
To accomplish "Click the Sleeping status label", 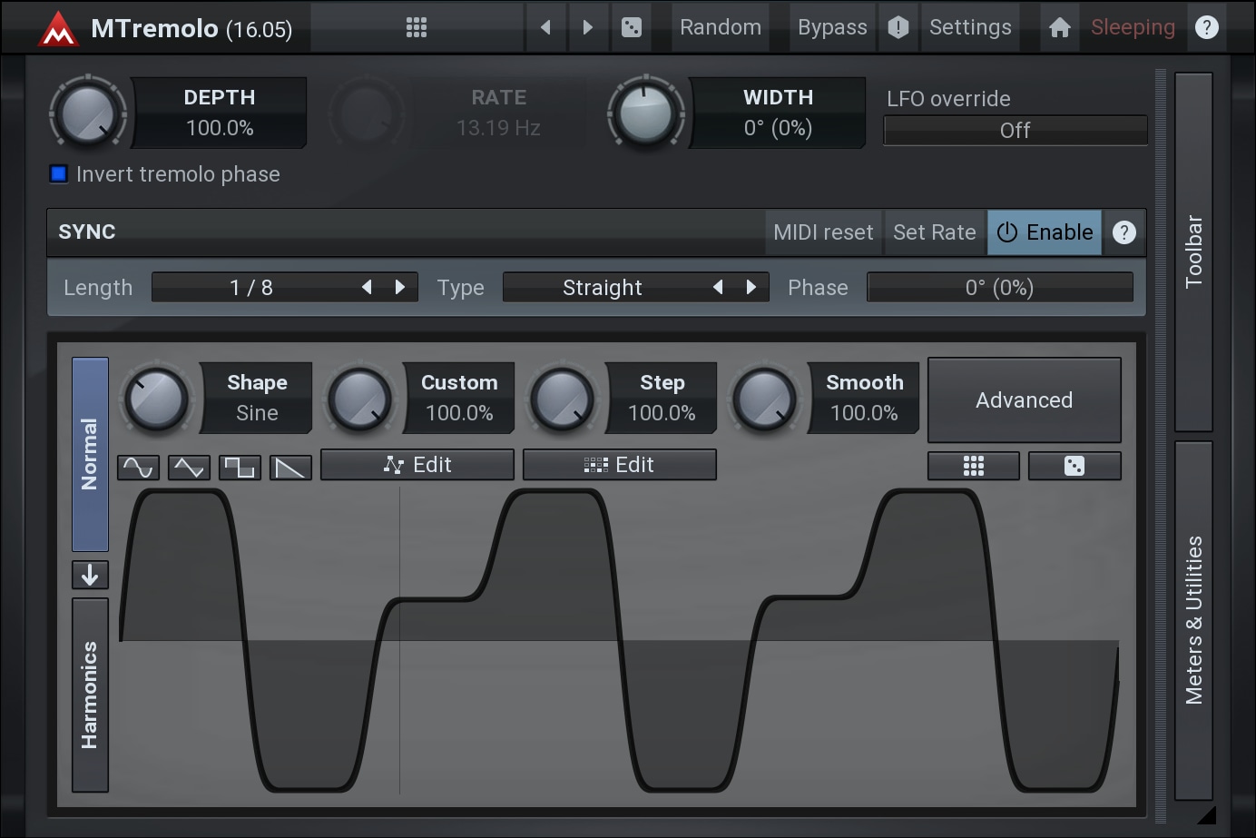I will click(1133, 27).
